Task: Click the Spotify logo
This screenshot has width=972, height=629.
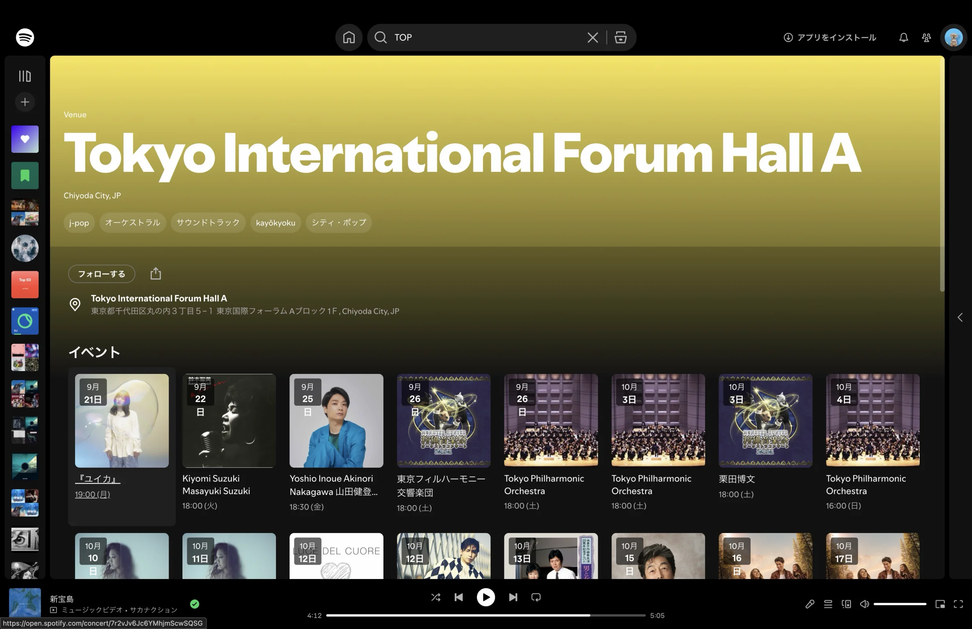Action: point(25,38)
